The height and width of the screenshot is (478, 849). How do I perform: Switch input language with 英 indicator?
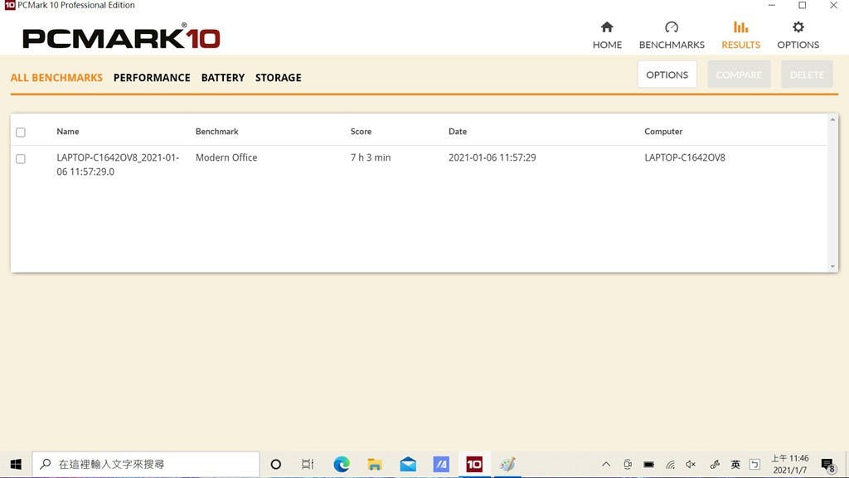tap(735, 464)
